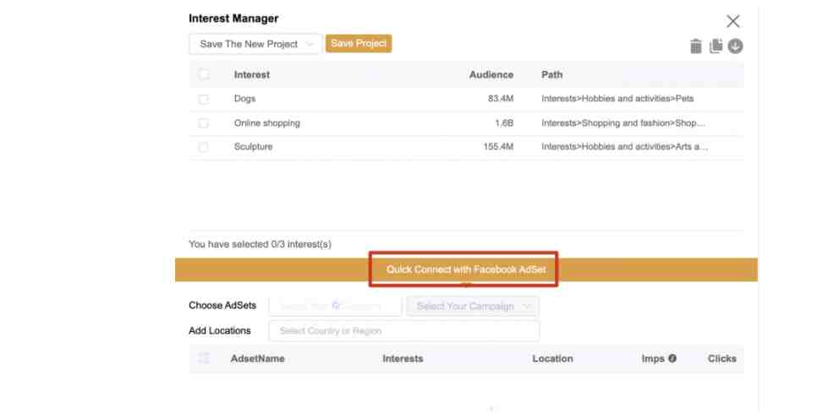Click the trash delete icon
This screenshot has height=412, width=828.
click(x=696, y=46)
